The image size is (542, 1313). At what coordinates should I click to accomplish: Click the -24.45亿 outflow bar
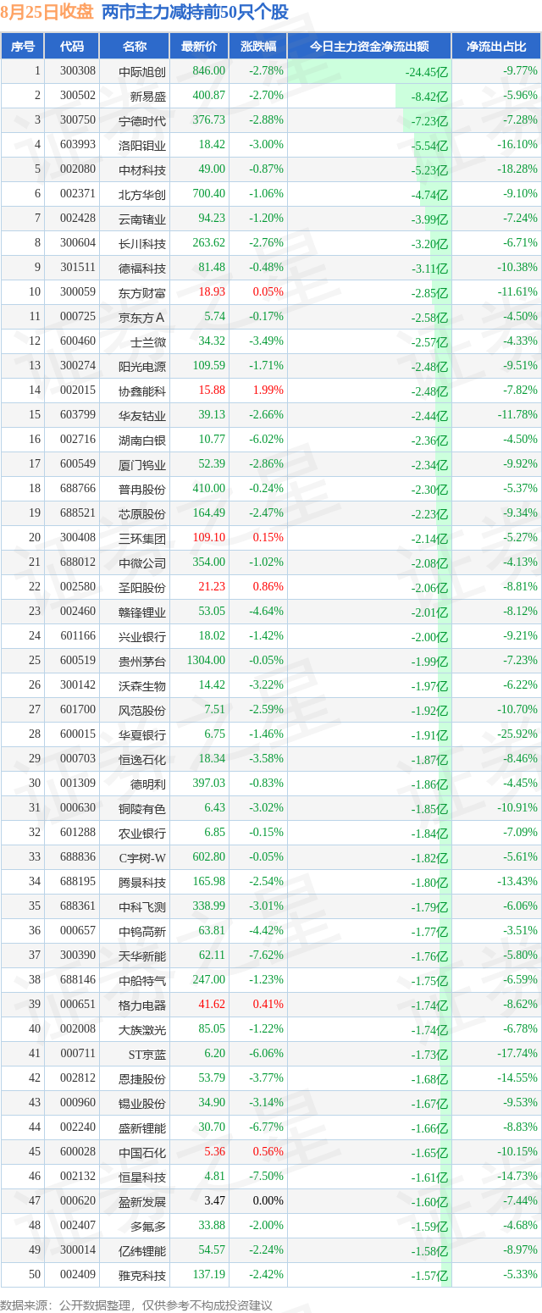(369, 72)
